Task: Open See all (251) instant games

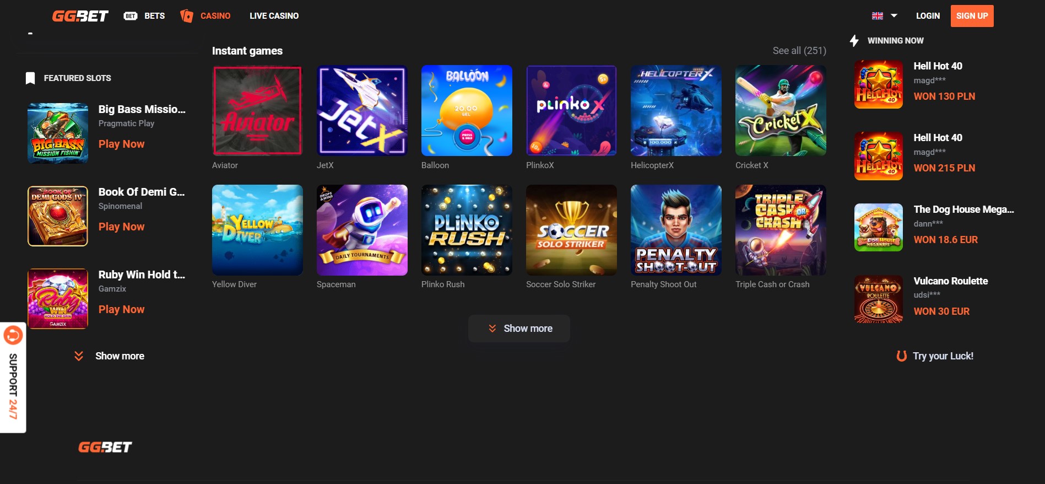Action: pyautogui.click(x=799, y=51)
